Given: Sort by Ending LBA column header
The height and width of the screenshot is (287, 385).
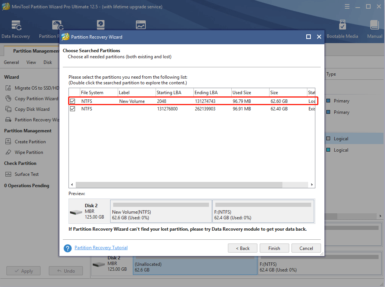Looking at the screenshot, I should point(212,93).
